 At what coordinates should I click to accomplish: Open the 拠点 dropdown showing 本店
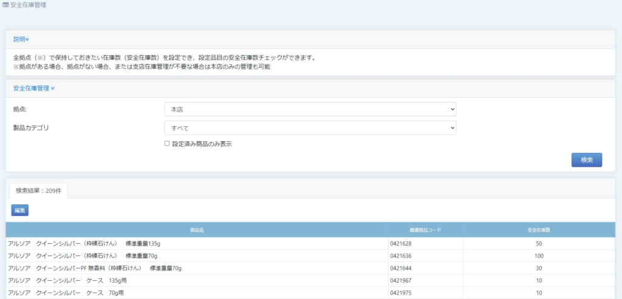[310, 109]
